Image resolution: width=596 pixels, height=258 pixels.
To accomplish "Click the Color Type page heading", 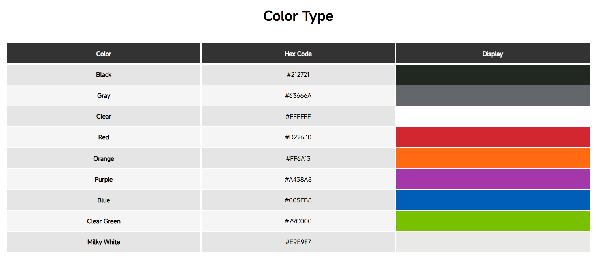I will [x=298, y=16].
